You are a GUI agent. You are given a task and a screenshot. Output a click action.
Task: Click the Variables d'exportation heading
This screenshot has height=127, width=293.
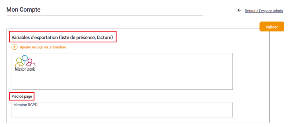(x=62, y=37)
